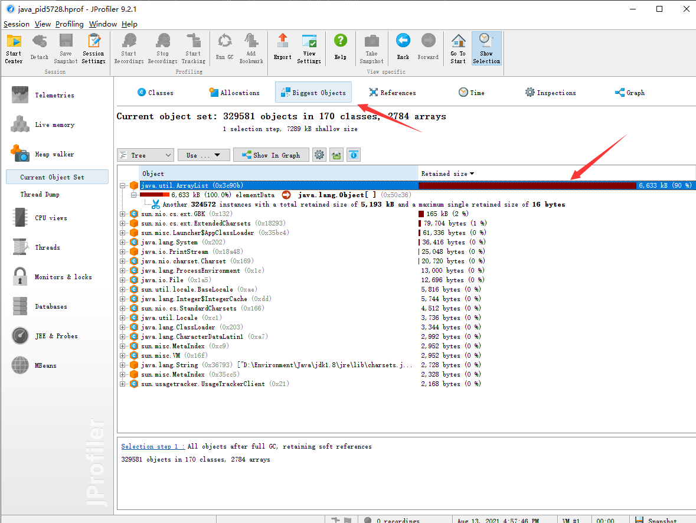Click the Object column header
This screenshot has width=696, height=523.
pos(279,174)
